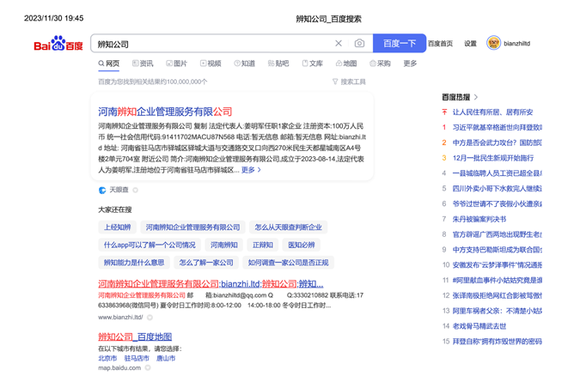Viewport: 568px width, 376px height.
Task: Select the 网页 tab
Action: click(108, 64)
